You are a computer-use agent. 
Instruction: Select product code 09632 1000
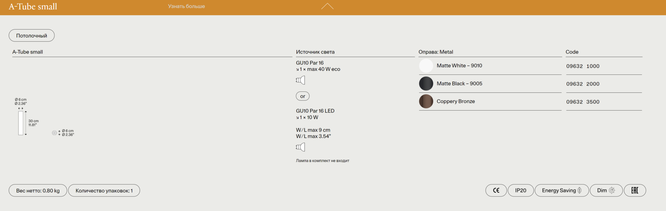[583, 66]
